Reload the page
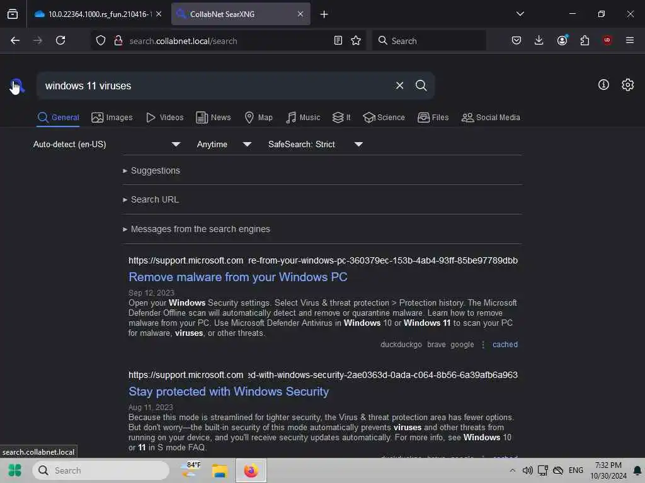The height and width of the screenshot is (483, 645). 60,41
